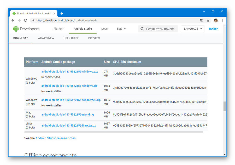
Task: Click the Platform column header
Action: [32, 62]
